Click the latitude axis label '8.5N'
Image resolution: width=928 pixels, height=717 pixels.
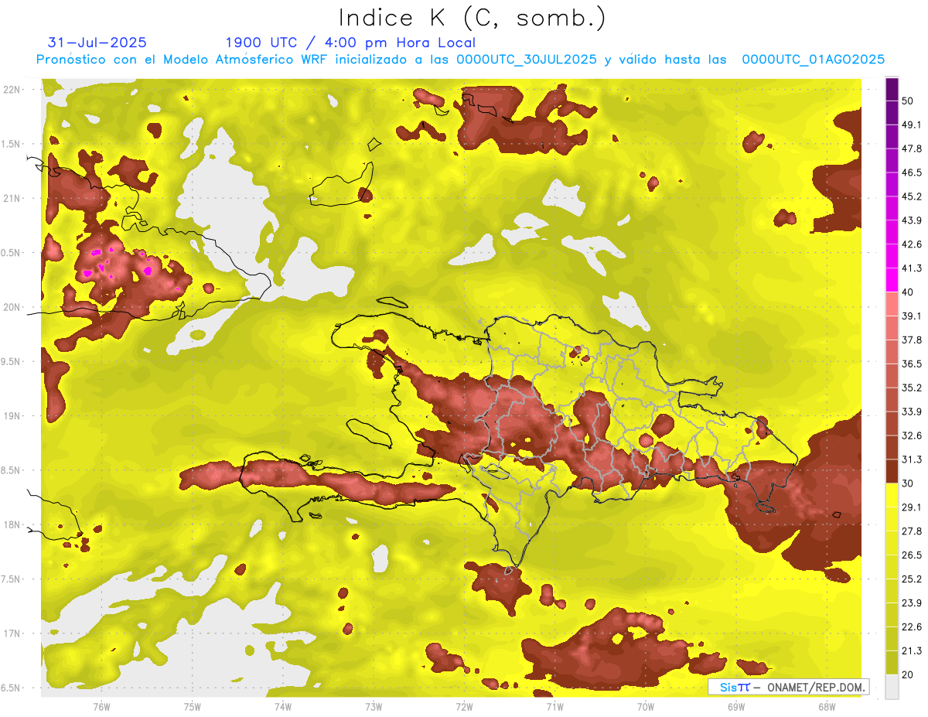point(12,470)
